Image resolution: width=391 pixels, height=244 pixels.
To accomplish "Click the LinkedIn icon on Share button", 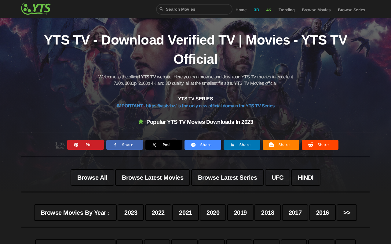I will click(232, 145).
